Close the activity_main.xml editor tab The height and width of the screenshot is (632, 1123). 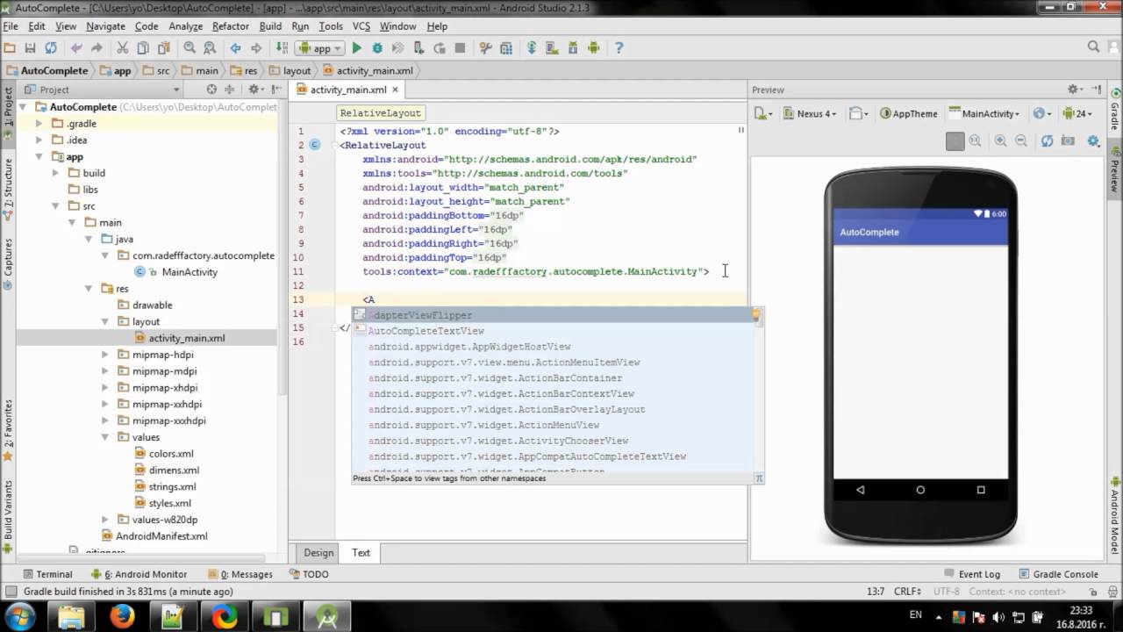(x=396, y=90)
